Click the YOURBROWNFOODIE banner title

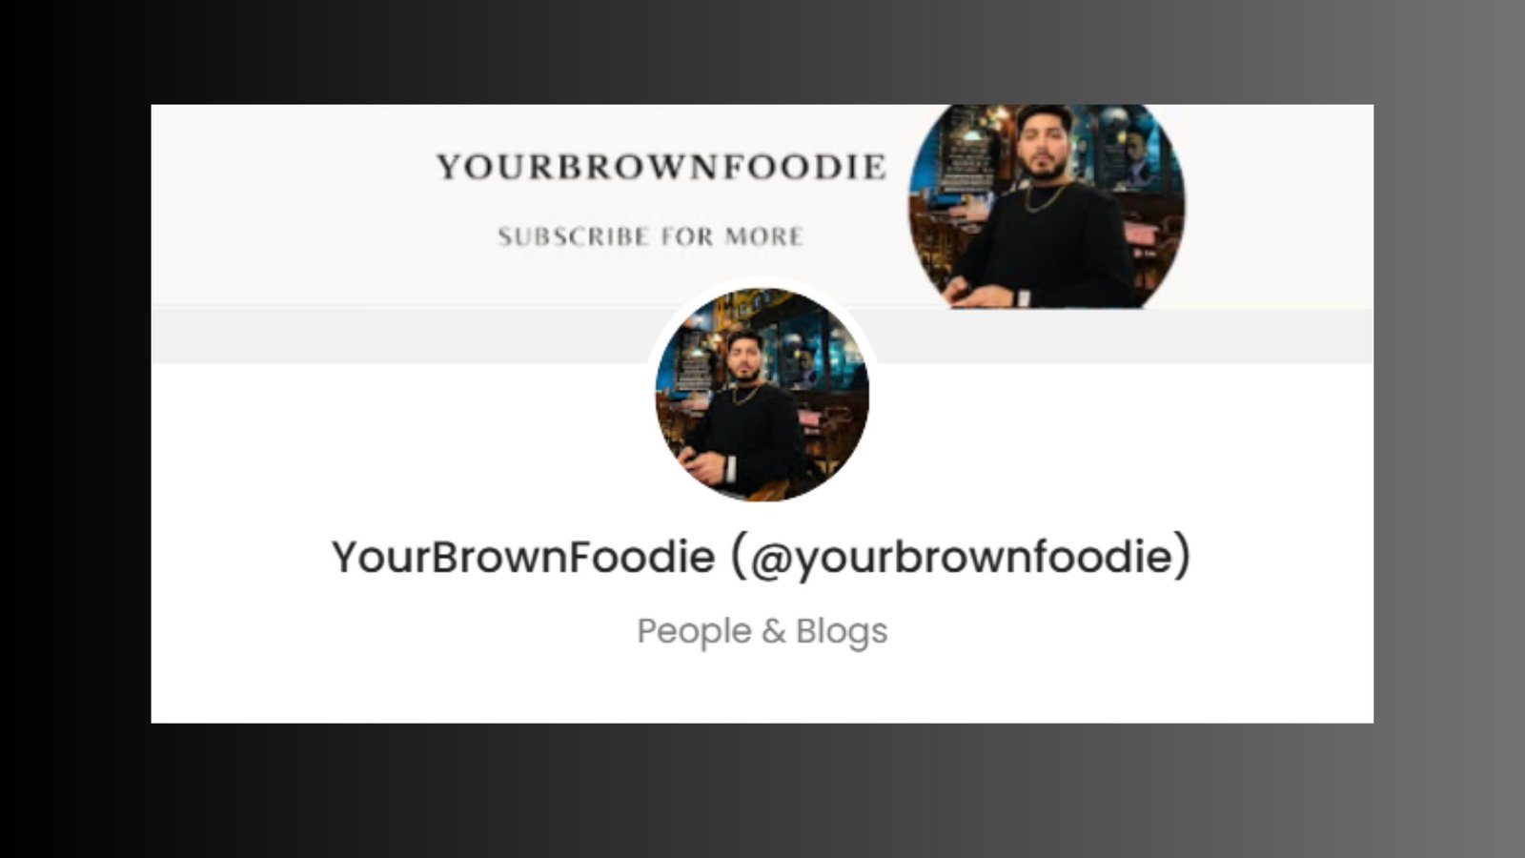click(x=661, y=167)
